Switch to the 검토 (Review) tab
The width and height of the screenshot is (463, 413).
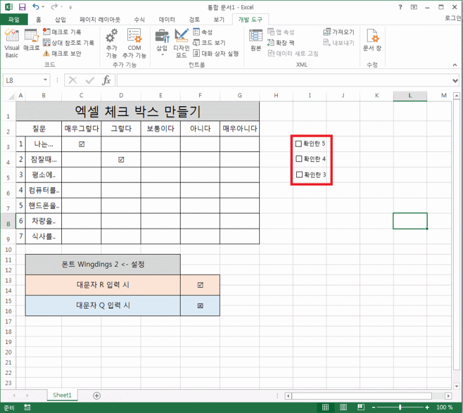point(194,20)
